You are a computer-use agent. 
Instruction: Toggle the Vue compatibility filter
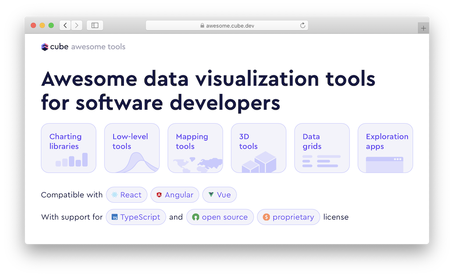coord(220,195)
